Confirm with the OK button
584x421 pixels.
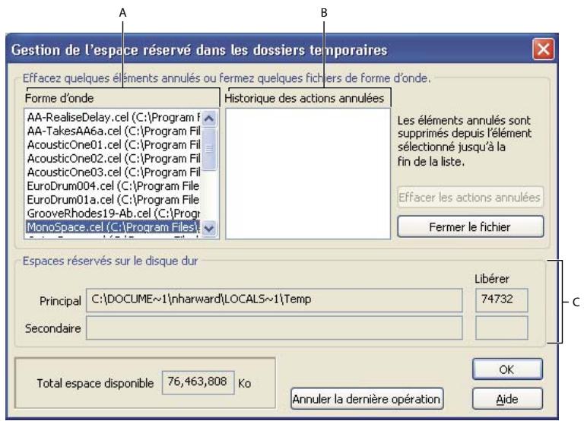click(x=507, y=369)
